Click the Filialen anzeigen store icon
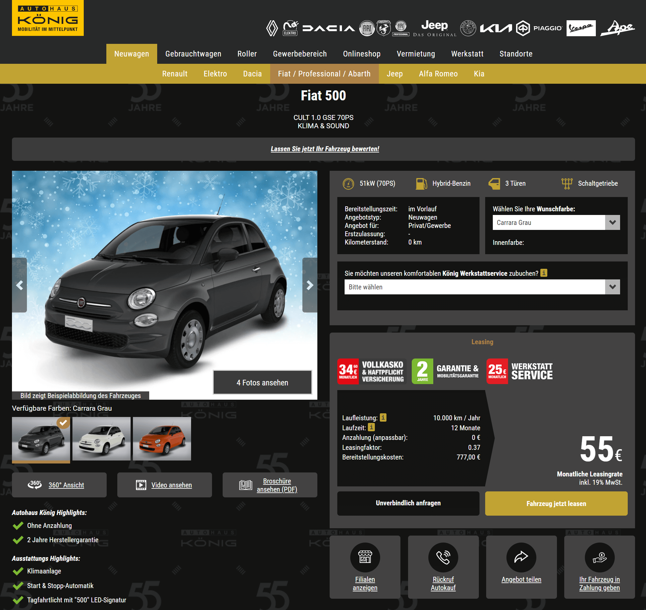 365,558
